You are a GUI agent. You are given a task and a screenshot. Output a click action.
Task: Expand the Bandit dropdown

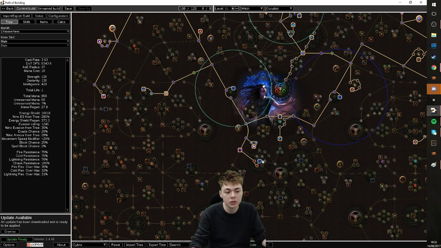(35, 32)
